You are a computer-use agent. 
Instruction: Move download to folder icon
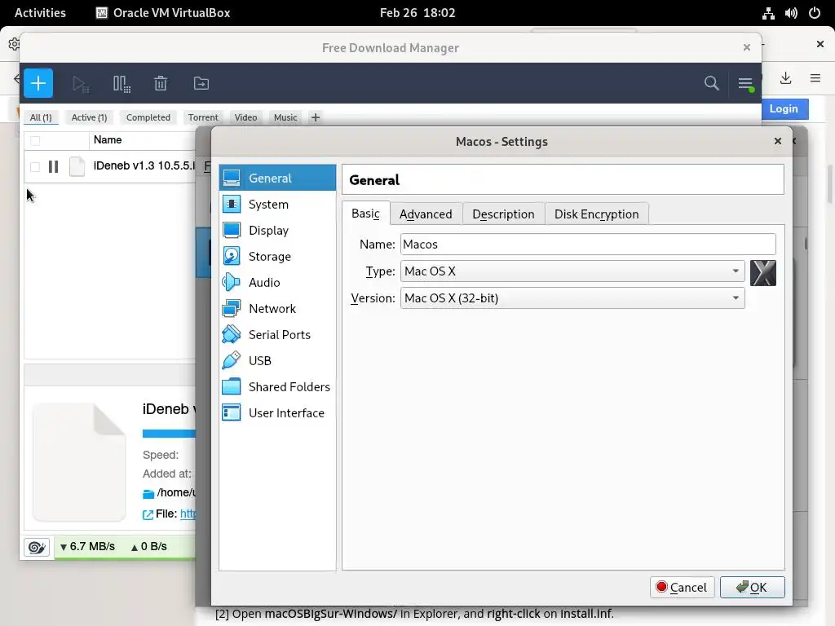coord(201,84)
